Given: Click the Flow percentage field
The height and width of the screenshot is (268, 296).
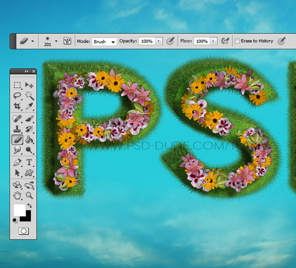Looking at the screenshot, I should coord(201,41).
